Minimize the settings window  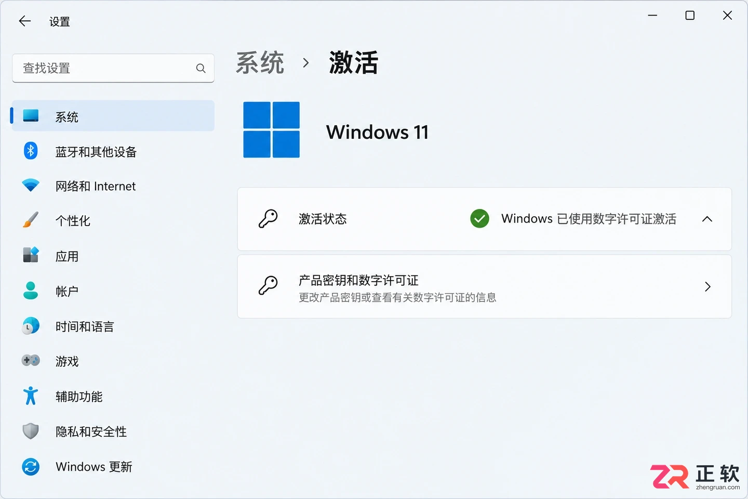pos(652,16)
